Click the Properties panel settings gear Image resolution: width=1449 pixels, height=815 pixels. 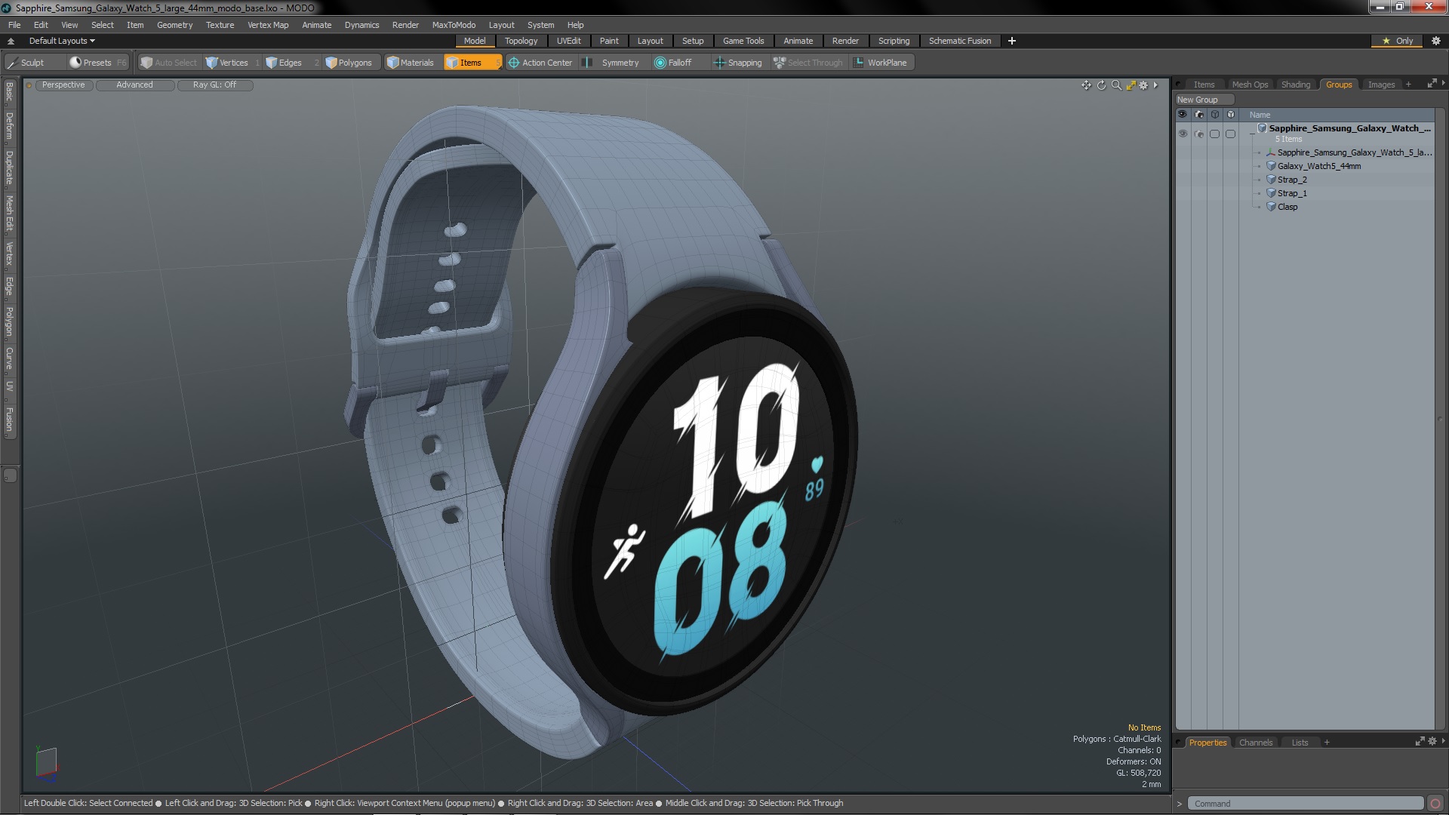point(1432,742)
